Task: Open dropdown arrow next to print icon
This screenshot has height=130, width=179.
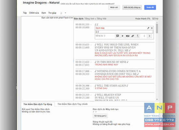Action: point(65,13)
